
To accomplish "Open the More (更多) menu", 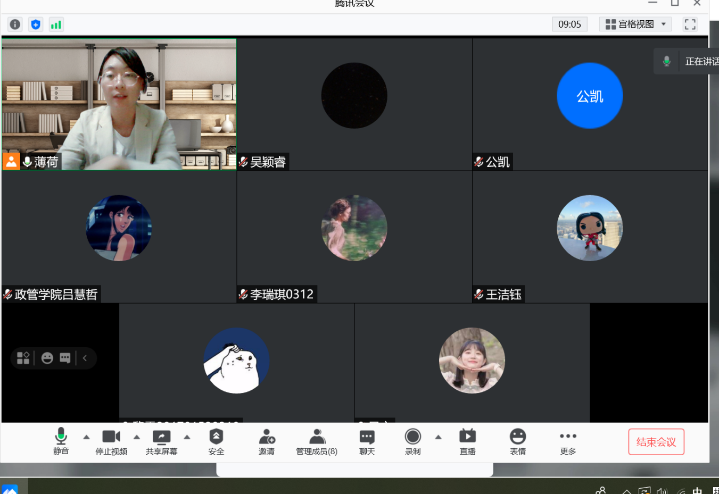I will 568,442.
